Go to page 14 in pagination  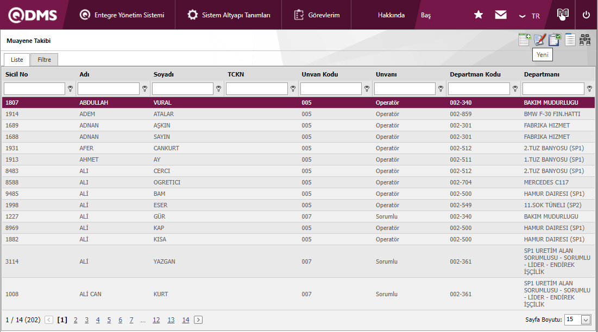(185, 320)
